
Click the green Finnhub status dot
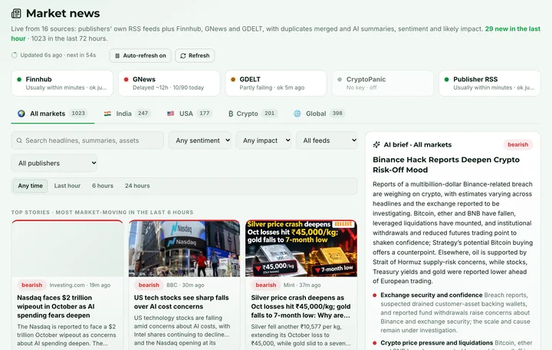19,79
